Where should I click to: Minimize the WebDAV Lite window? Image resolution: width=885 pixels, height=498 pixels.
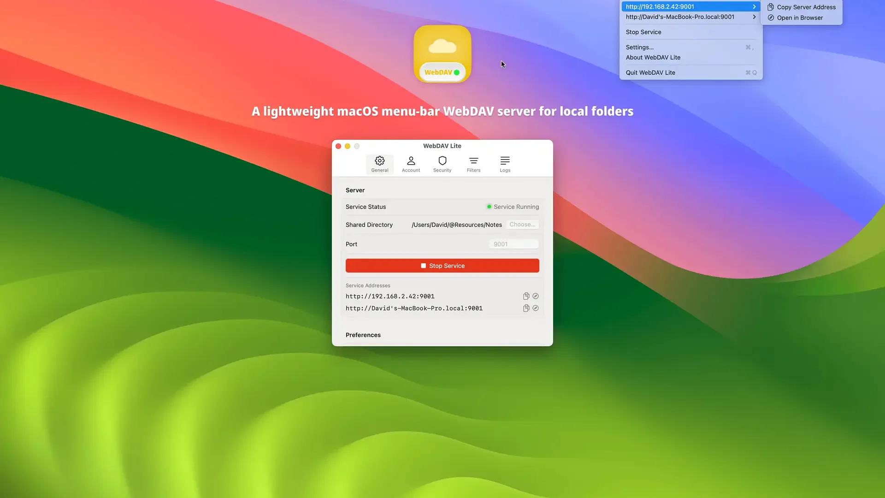[x=348, y=146]
